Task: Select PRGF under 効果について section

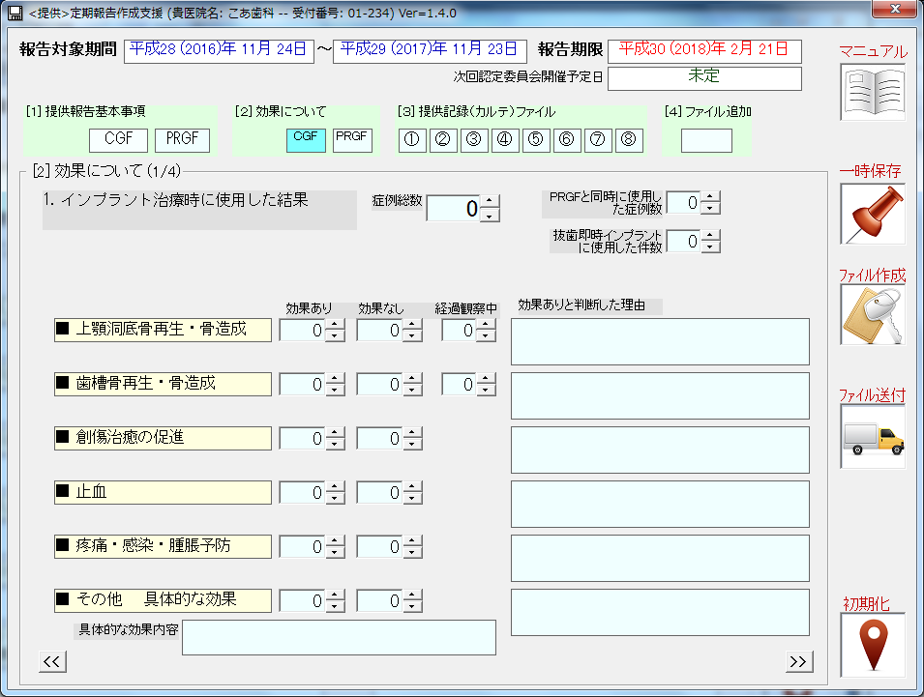Action: (352, 139)
